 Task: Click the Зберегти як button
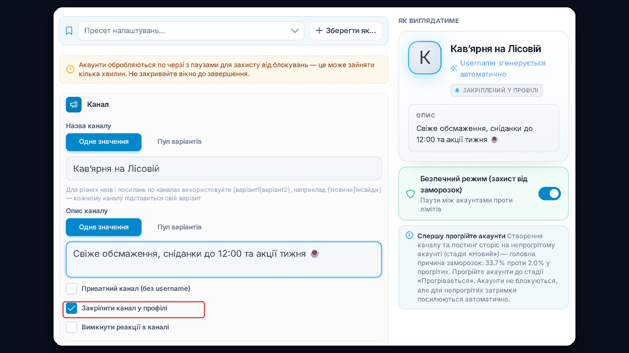pos(346,30)
